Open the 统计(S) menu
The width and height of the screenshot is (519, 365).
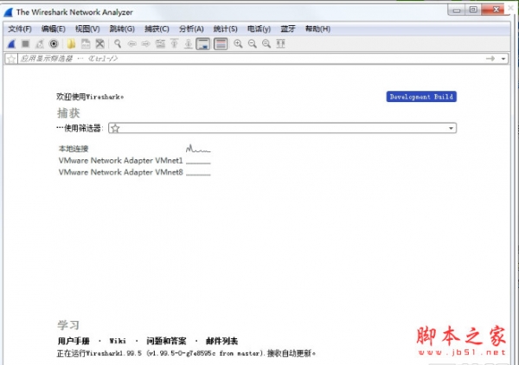click(x=225, y=29)
